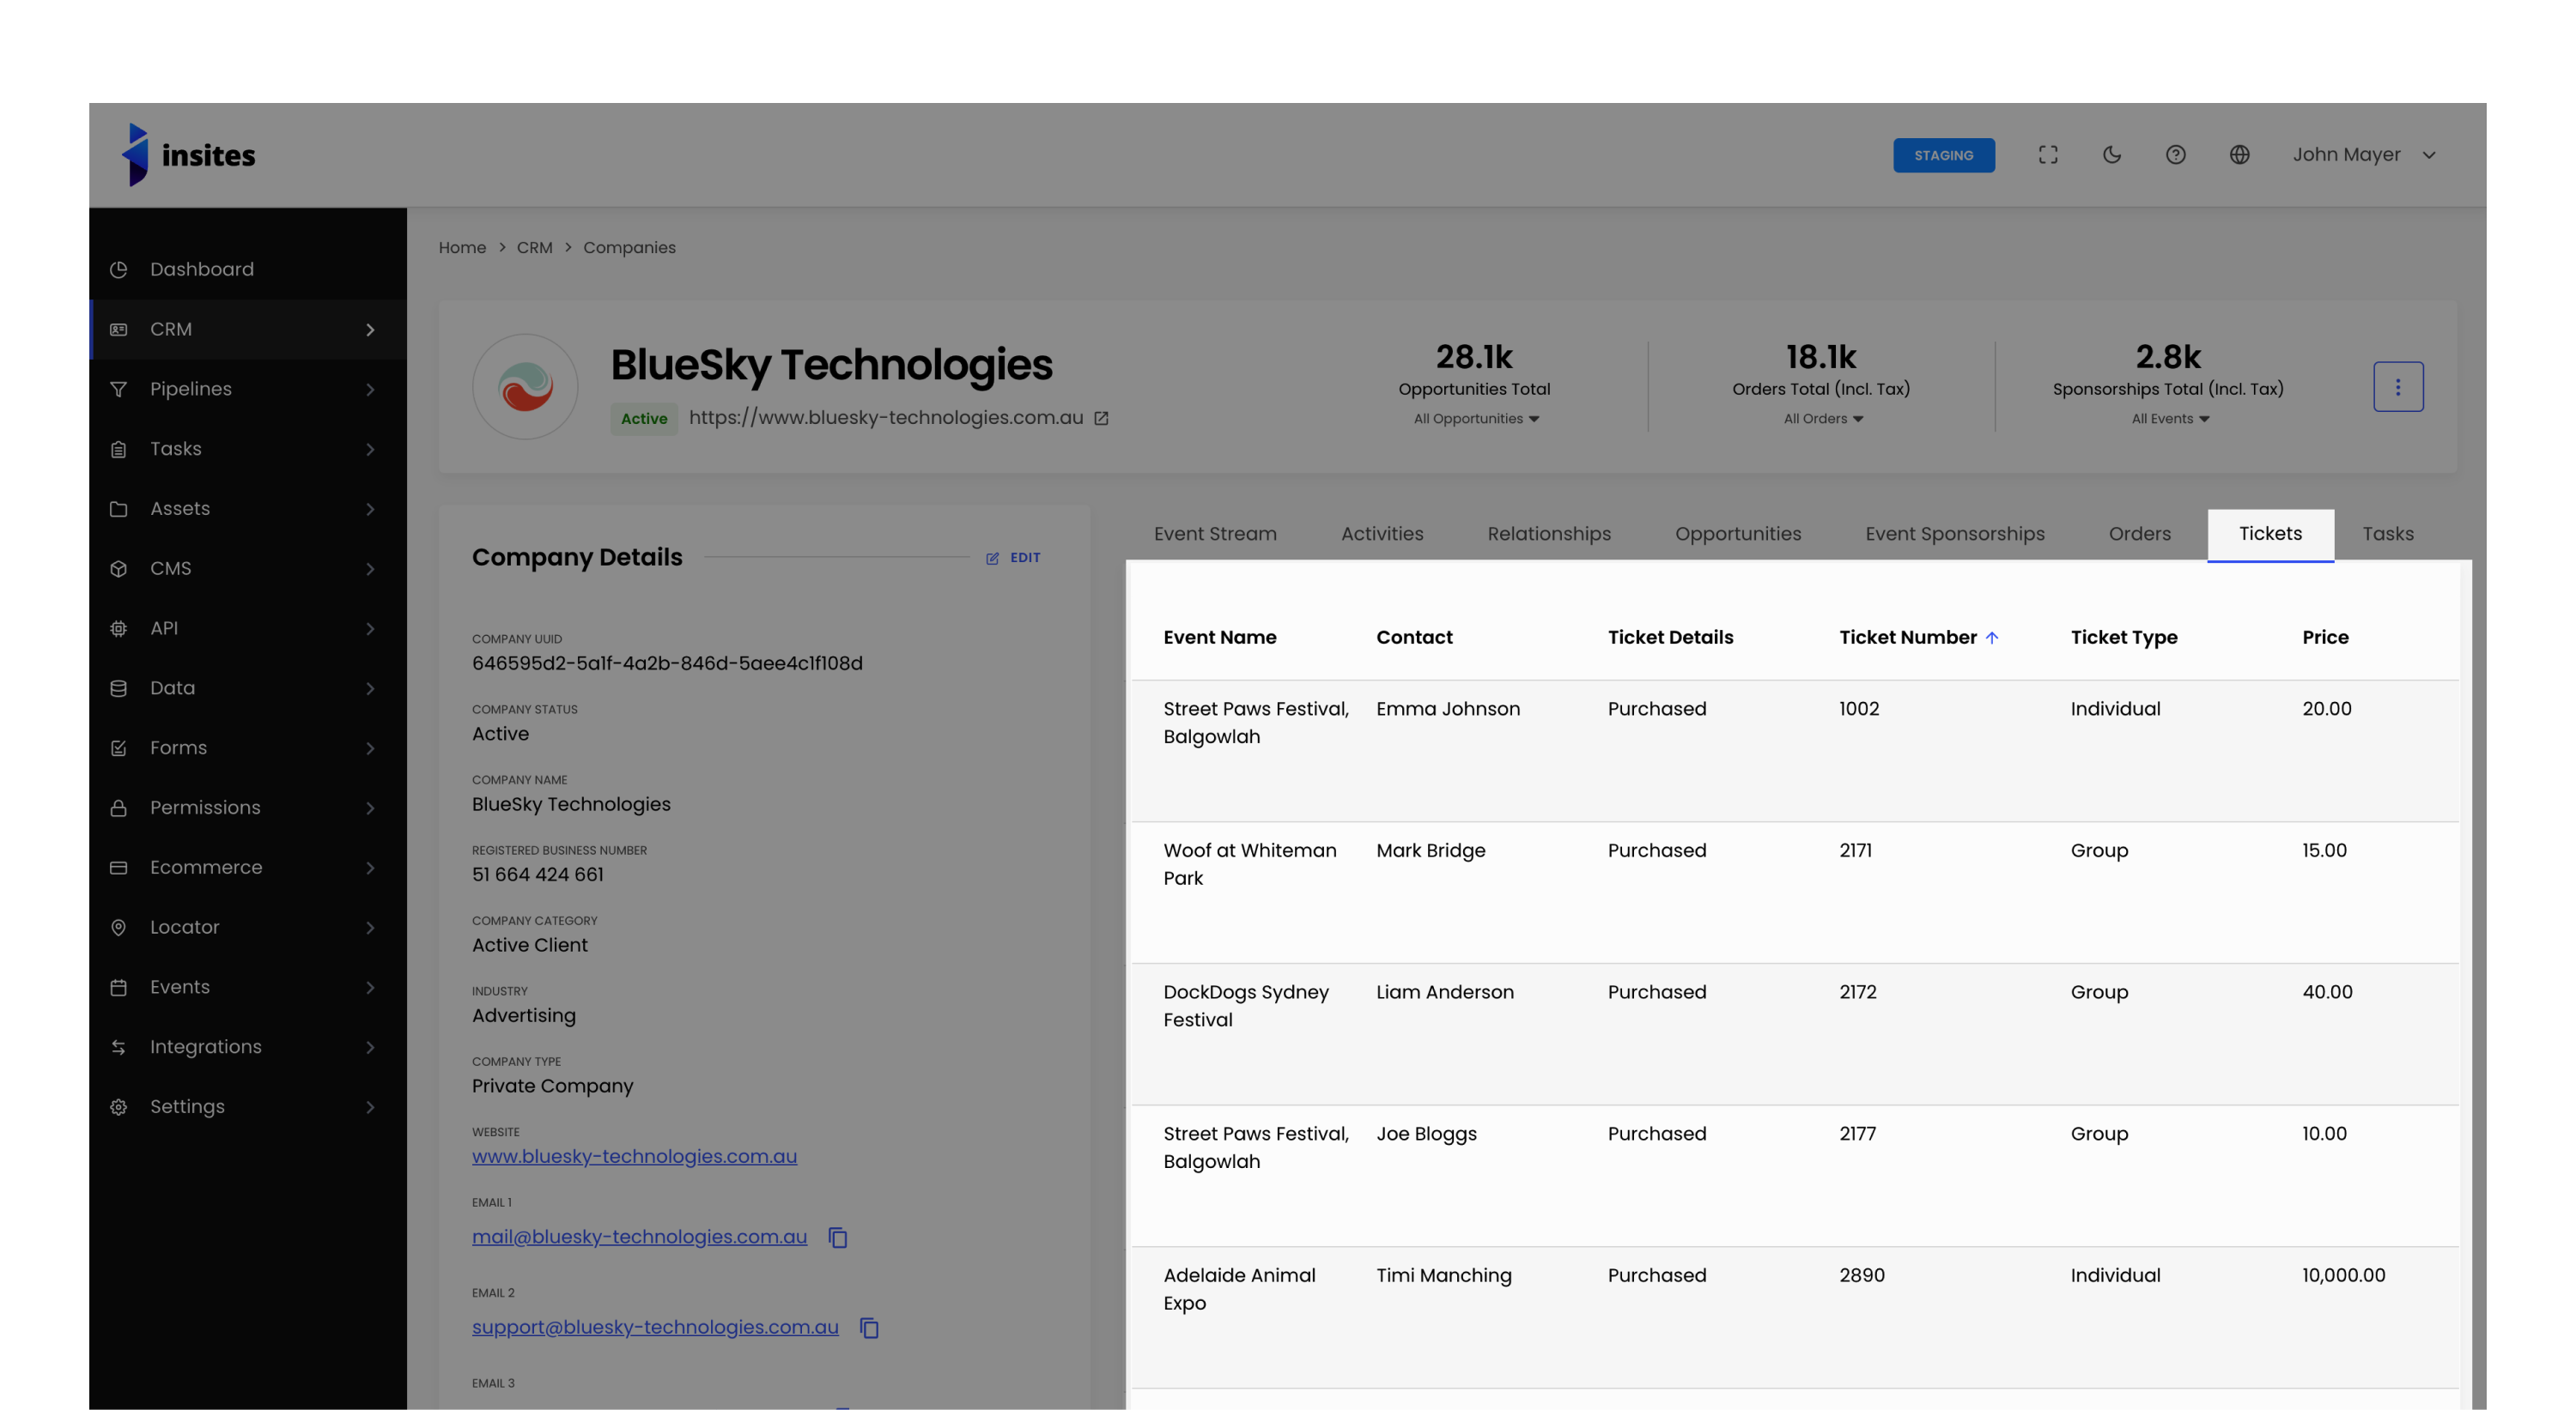Open the All Opportunities dropdown

(x=1476, y=419)
